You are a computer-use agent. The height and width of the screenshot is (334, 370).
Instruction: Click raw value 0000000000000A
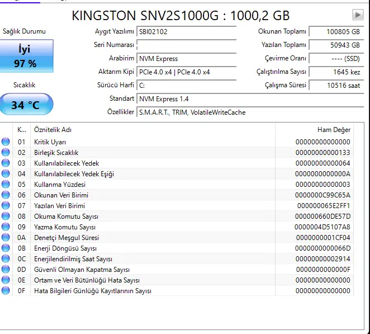(x=322, y=174)
